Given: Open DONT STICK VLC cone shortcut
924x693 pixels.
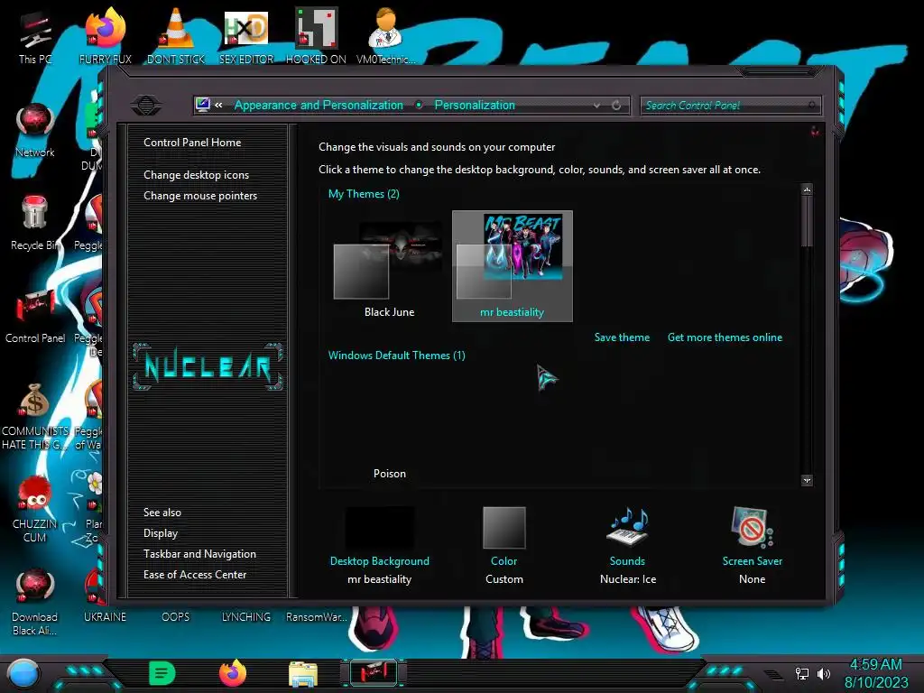Looking at the screenshot, I should pyautogui.click(x=176, y=36).
